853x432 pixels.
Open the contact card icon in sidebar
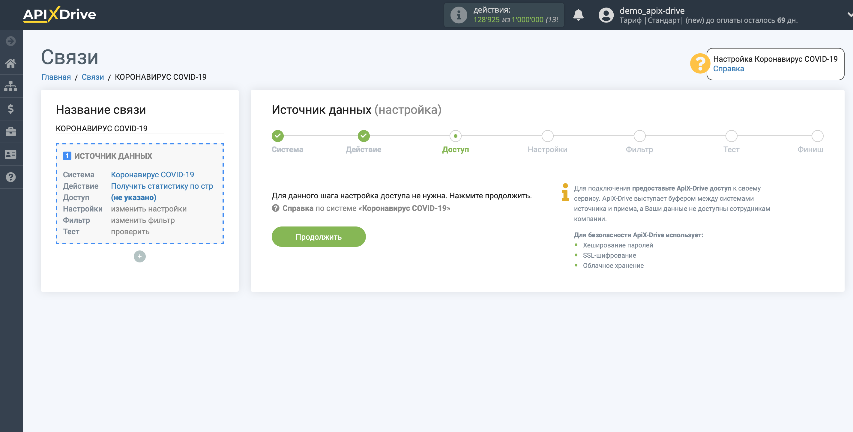(11, 155)
